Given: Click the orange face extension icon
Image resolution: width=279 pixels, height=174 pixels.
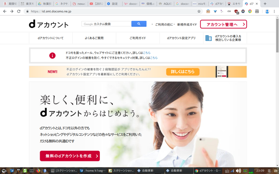Looking at the screenshot, I should (208, 11).
